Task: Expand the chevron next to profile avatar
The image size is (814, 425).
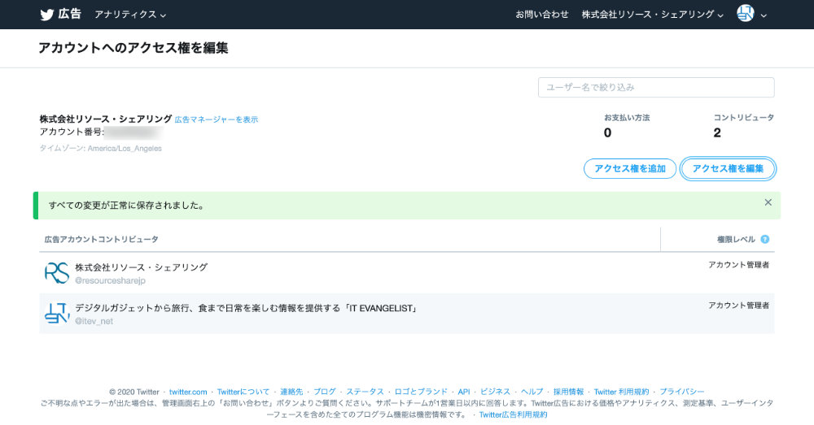Action: [764, 15]
